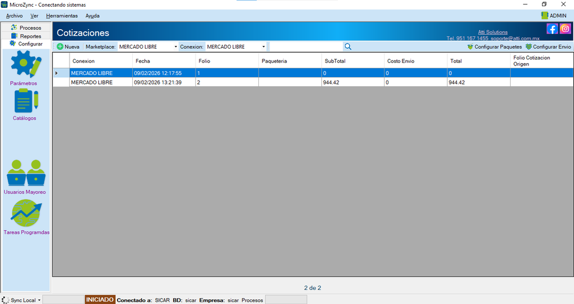Click the Costo Envio column header

click(x=416, y=60)
